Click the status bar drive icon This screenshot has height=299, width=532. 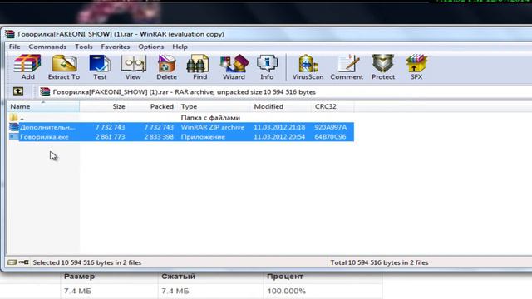click(12, 262)
